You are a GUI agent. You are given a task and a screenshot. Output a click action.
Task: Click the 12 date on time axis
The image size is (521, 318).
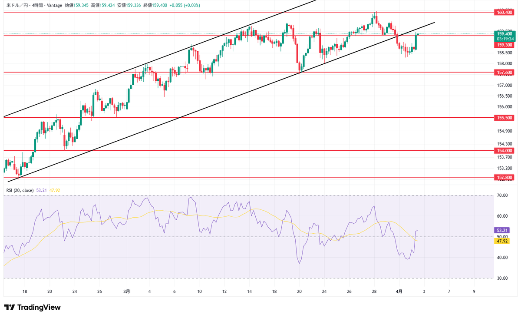pos(224,291)
